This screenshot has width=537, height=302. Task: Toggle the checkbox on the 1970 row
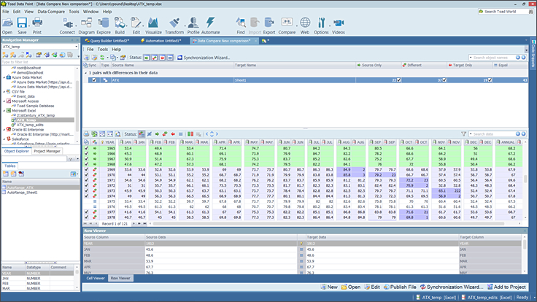coord(87,175)
